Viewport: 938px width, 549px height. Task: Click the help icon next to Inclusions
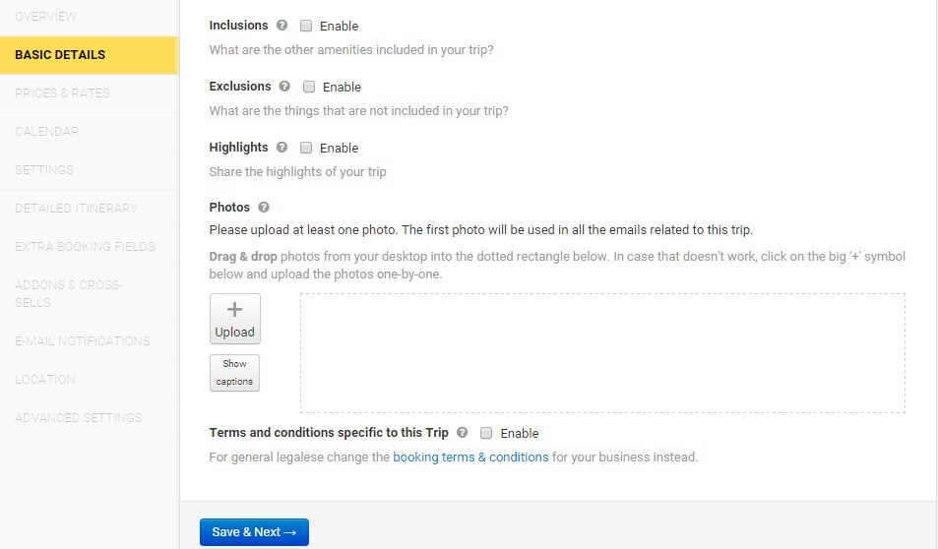click(282, 26)
